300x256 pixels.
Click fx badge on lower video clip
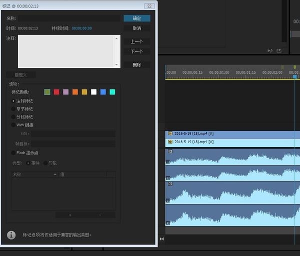(170, 142)
